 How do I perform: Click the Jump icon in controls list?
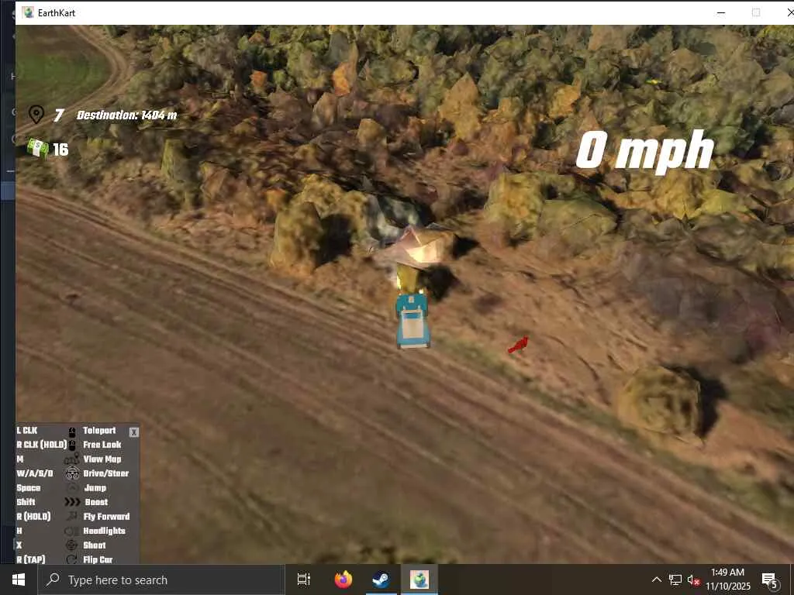[72, 488]
